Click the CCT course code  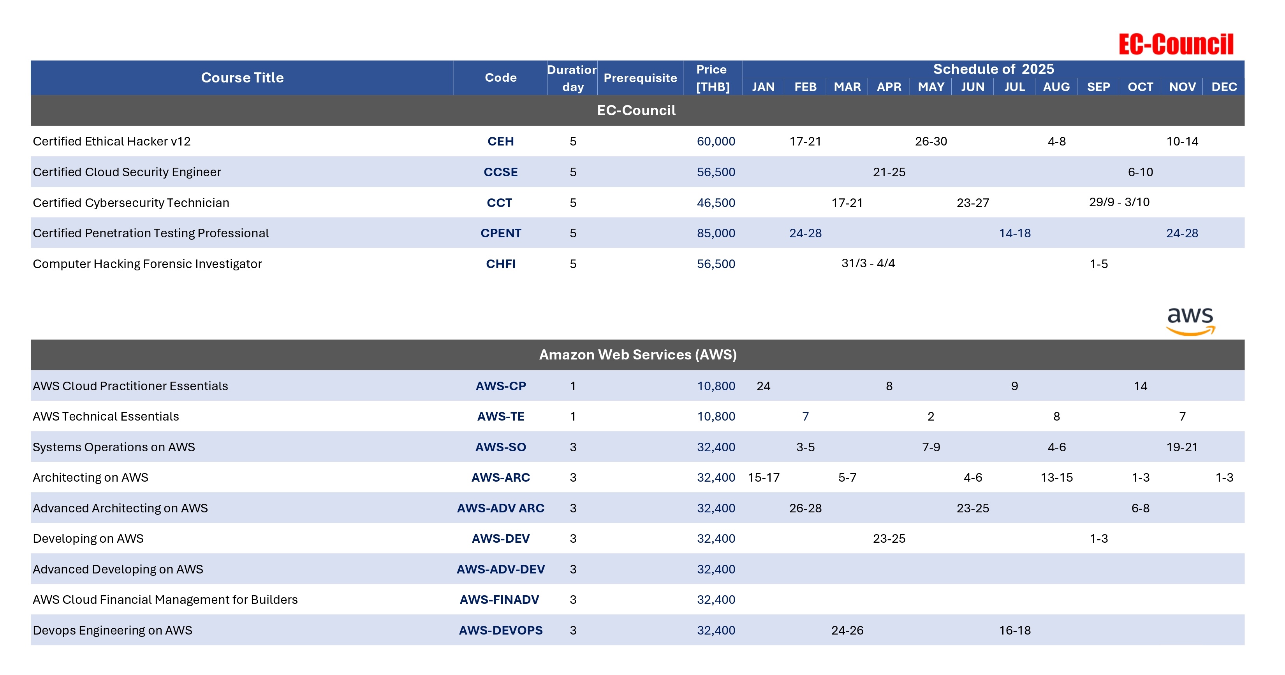tap(499, 203)
